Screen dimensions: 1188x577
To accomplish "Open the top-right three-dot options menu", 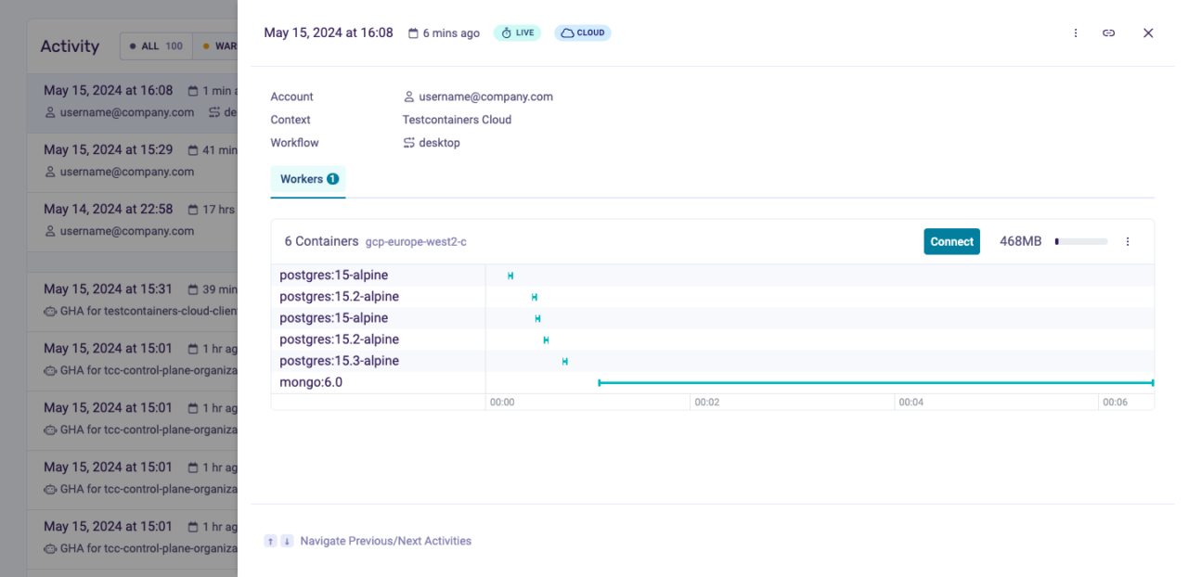I will tap(1076, 32).
